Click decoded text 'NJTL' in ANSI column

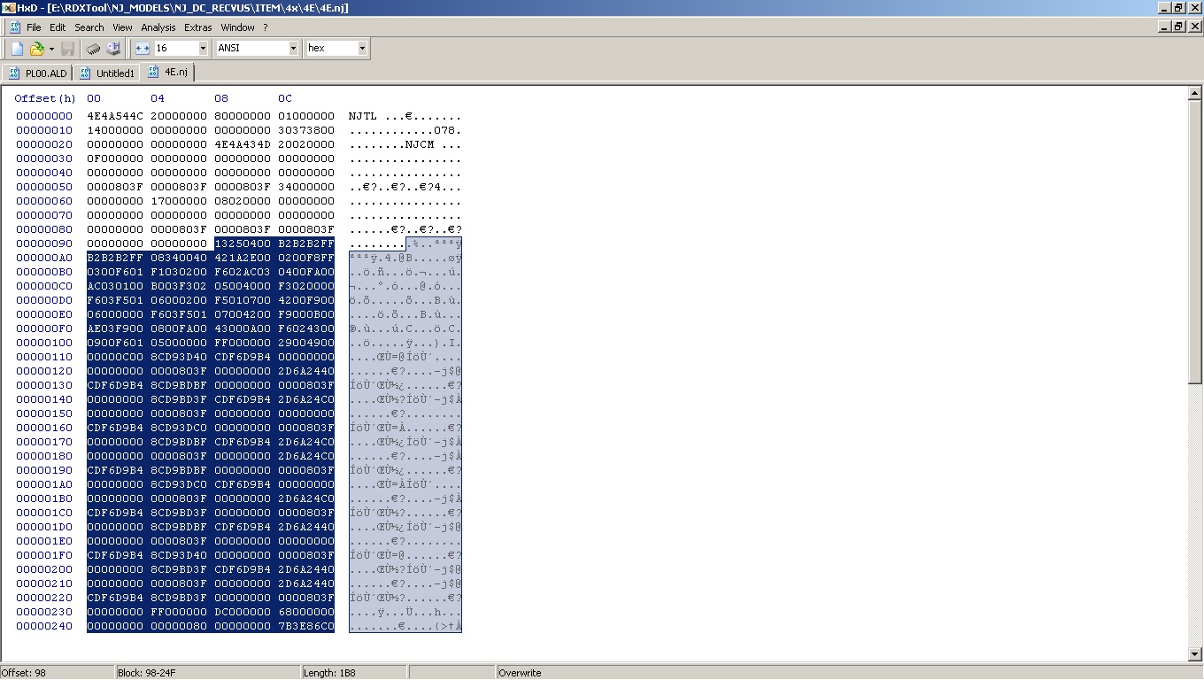(363, 116)
